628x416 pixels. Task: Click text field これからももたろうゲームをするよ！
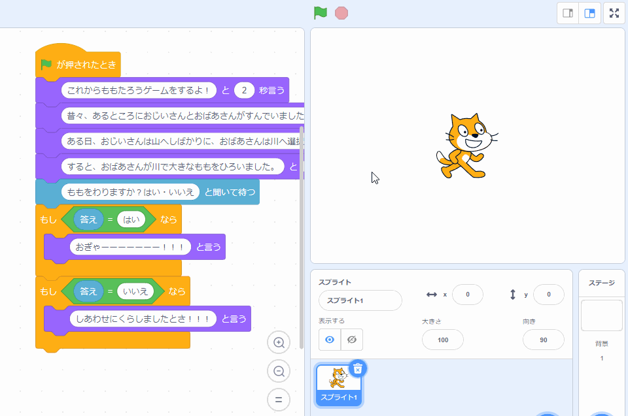pos(139,90)
